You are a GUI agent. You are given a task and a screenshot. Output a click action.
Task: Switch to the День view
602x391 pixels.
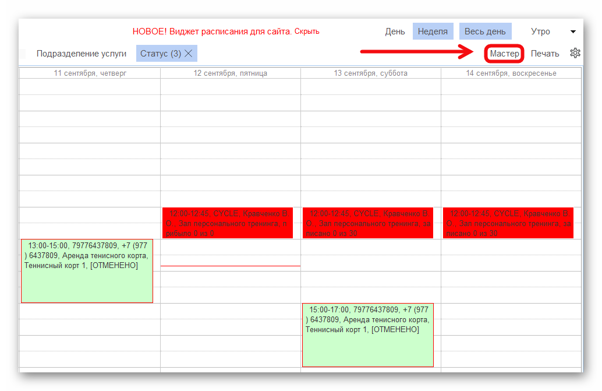tap(395, 31)
